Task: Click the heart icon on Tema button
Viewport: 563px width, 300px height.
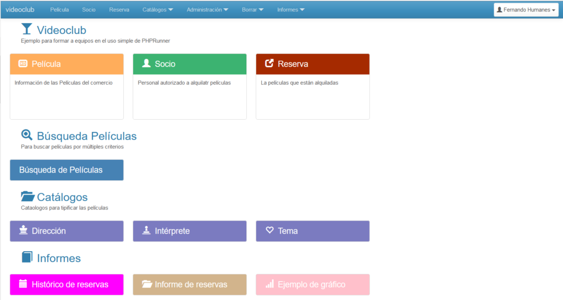Action: pos(269,231)
